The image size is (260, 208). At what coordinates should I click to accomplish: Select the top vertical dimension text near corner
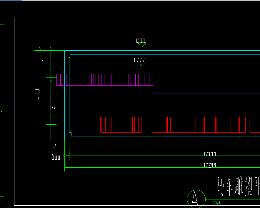[44, 64]
